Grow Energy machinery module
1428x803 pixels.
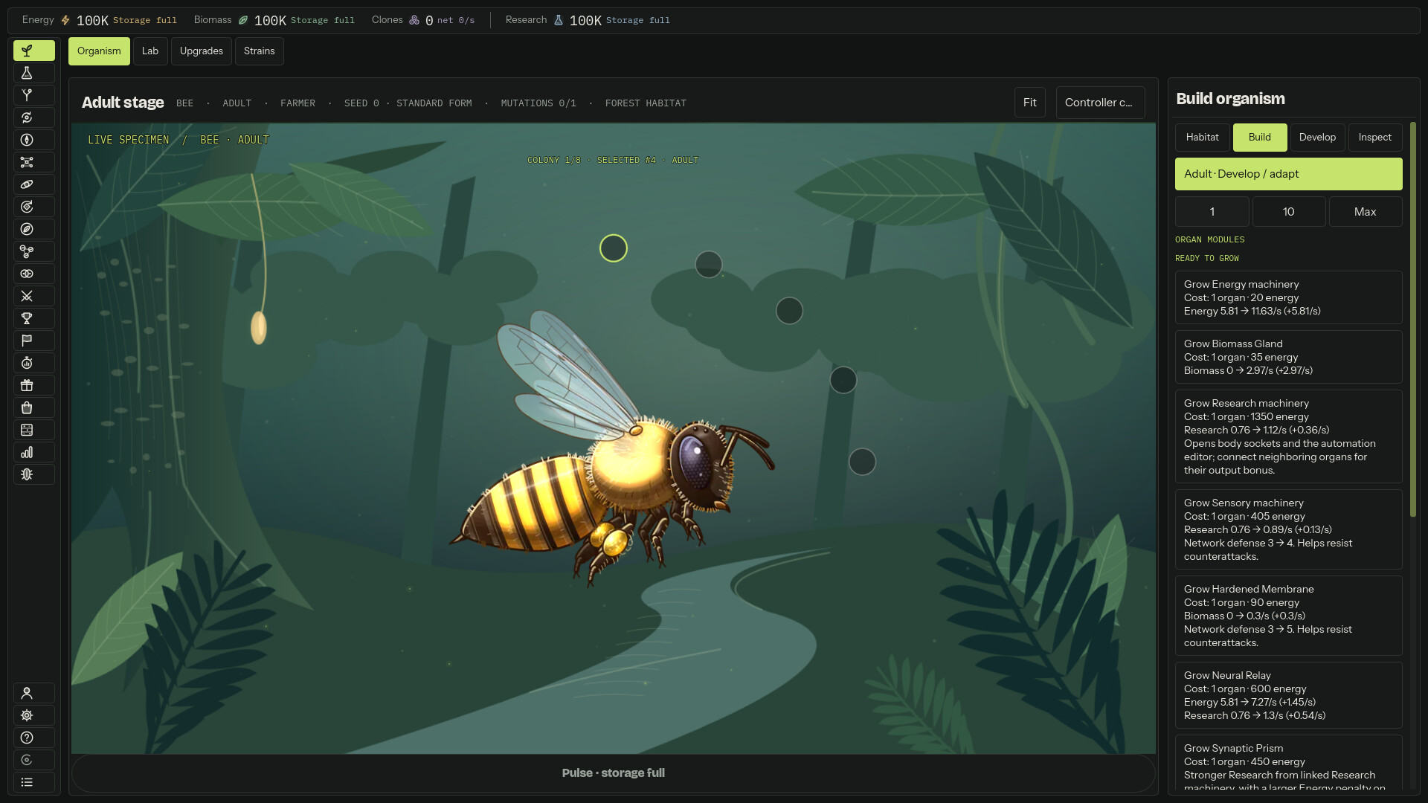pos(1288,297)
